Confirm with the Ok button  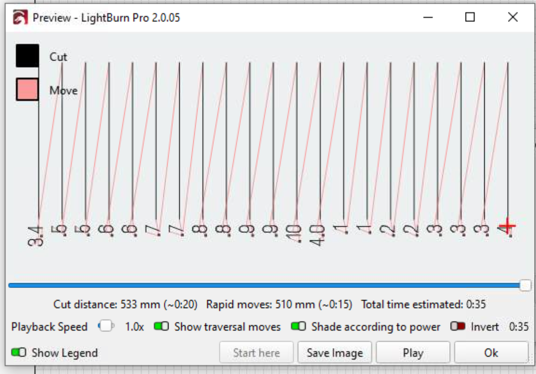(491, 353)
